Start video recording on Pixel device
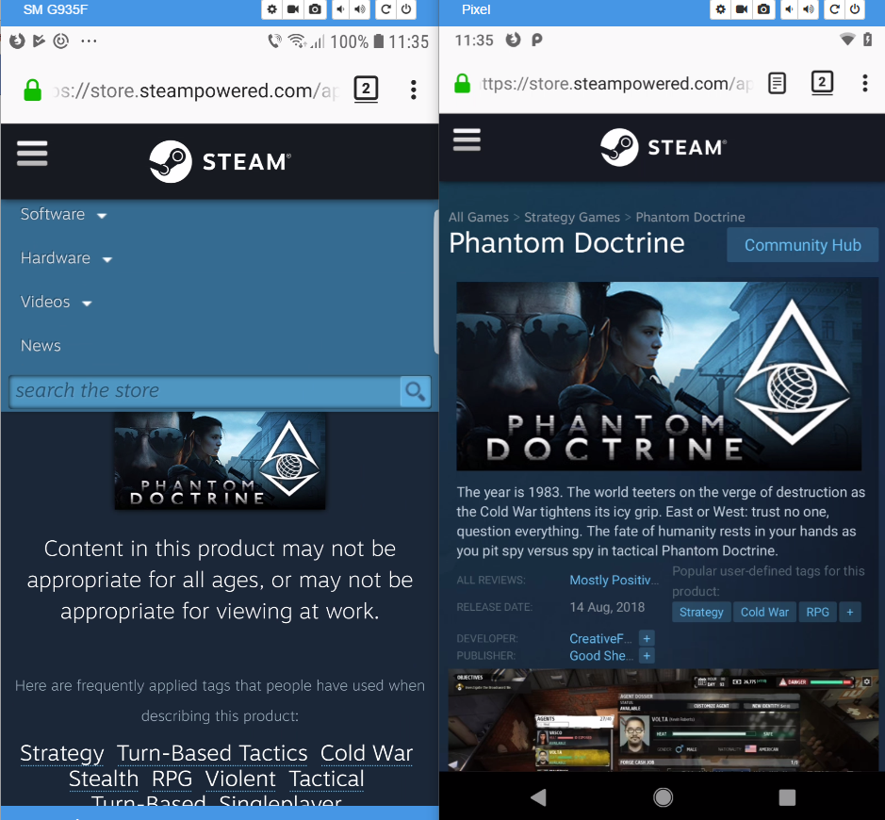The width and height of the screenshot is (885, 820). (742, 9)
